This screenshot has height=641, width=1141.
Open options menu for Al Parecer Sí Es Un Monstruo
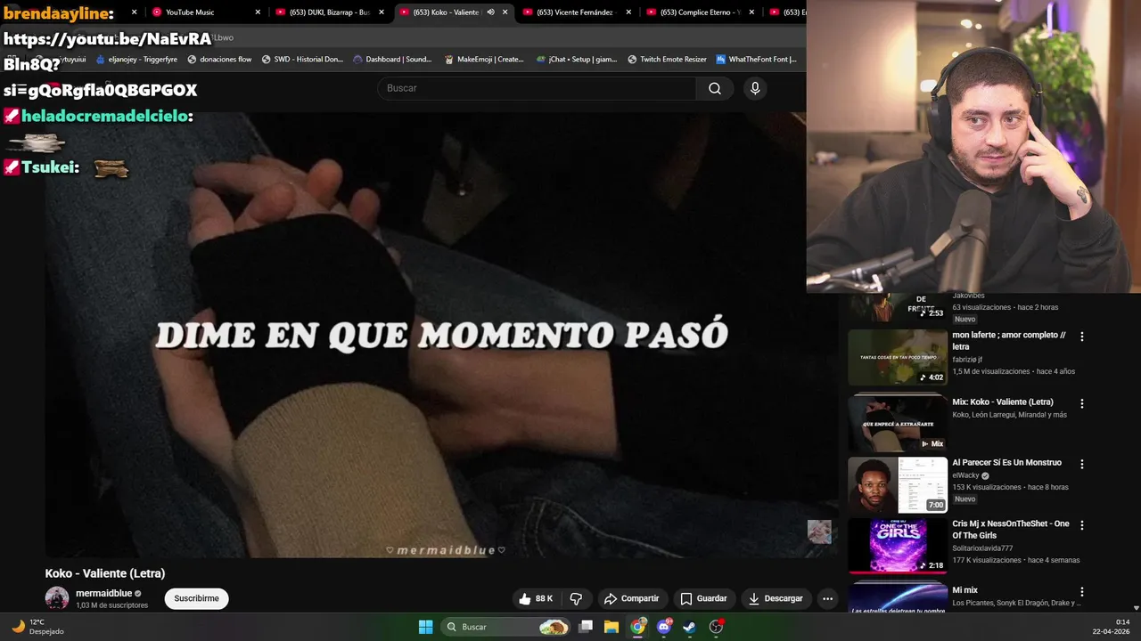(x=1082, y=464)
